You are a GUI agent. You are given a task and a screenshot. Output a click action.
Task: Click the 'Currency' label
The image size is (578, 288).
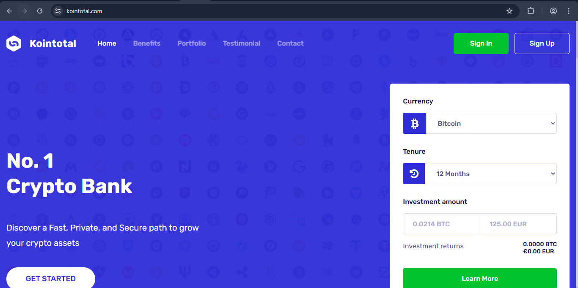pyautogui.click(x=418, y=101)
